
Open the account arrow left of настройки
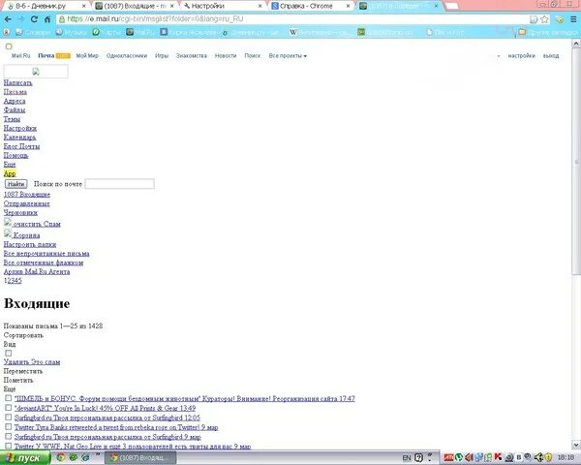tap(499, 56)
